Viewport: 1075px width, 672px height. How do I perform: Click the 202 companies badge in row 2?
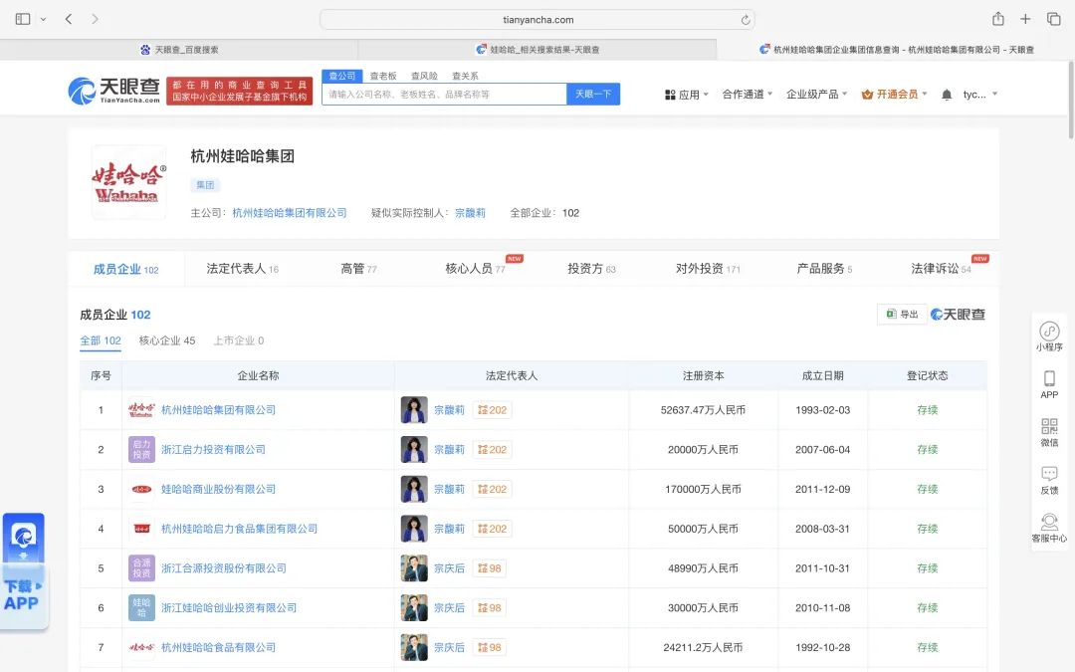coord(493,450)
